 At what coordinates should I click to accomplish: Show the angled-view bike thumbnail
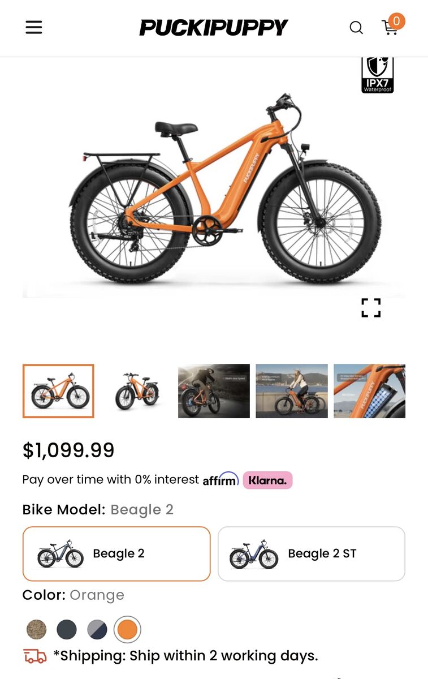click(x=136, y=391)
